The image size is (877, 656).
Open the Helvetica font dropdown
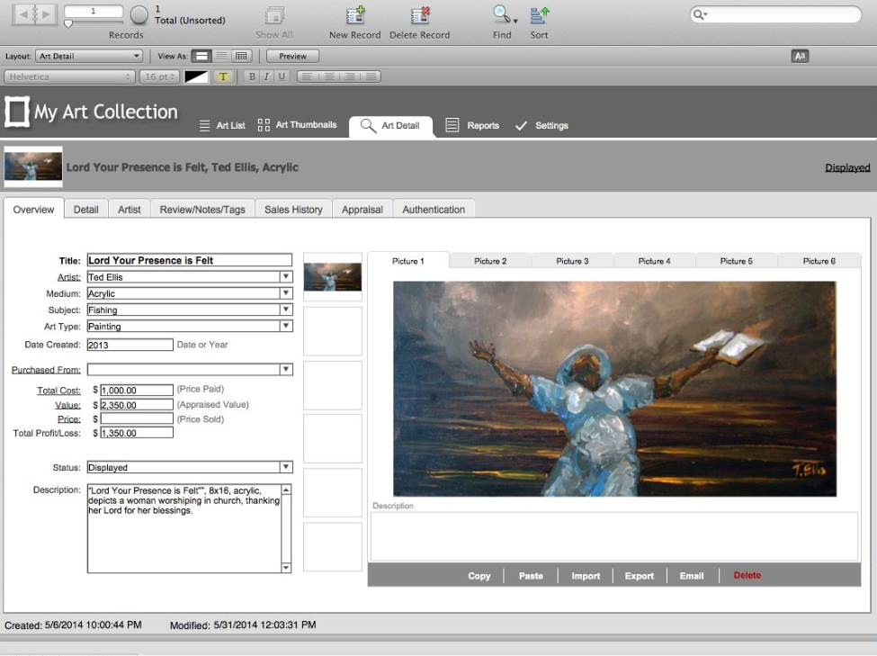(x=70, y=76)
